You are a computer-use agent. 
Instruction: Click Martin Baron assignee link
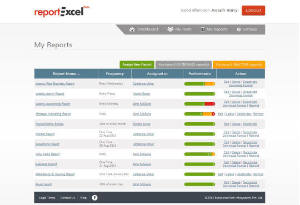142,94
